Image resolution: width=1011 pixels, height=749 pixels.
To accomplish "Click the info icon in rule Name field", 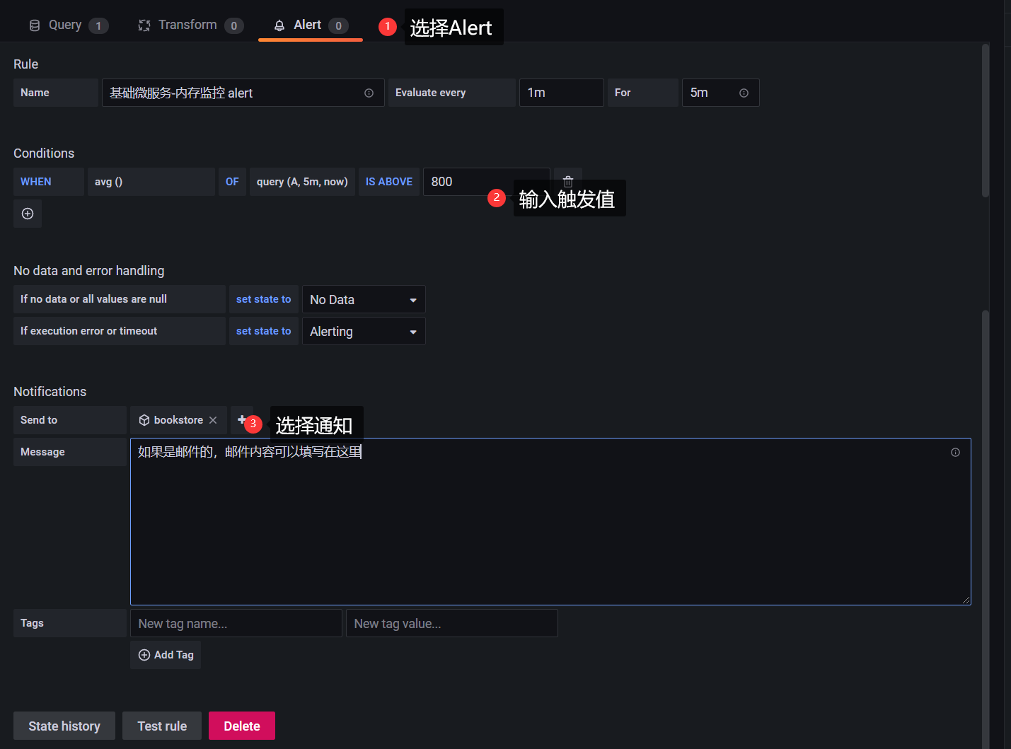I will tap(369, 93).
